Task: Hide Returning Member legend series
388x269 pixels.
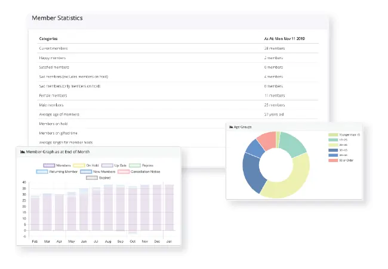Action: (x=42, y=172)
